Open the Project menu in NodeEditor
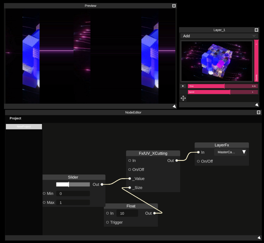Screen dimensions: 264x243 point(15,118)
